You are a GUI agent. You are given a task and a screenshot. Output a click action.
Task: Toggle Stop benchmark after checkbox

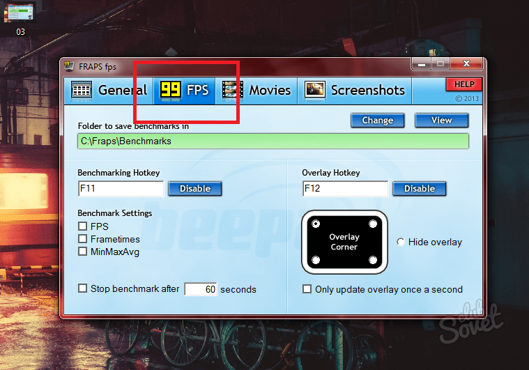83,288
